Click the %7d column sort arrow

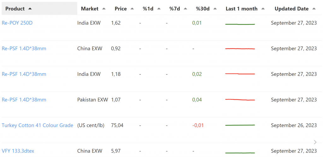(185, 9)
